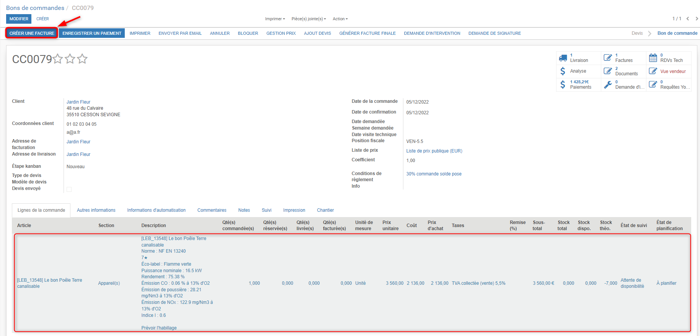Screen dimensions: 700x336
Task: Switch to the Commentaires tab
Action: (212, 210)
